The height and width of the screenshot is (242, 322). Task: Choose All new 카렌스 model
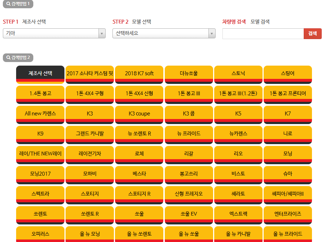(40, 115)
